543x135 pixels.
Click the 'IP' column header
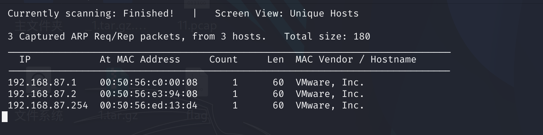tap(25, 60)
